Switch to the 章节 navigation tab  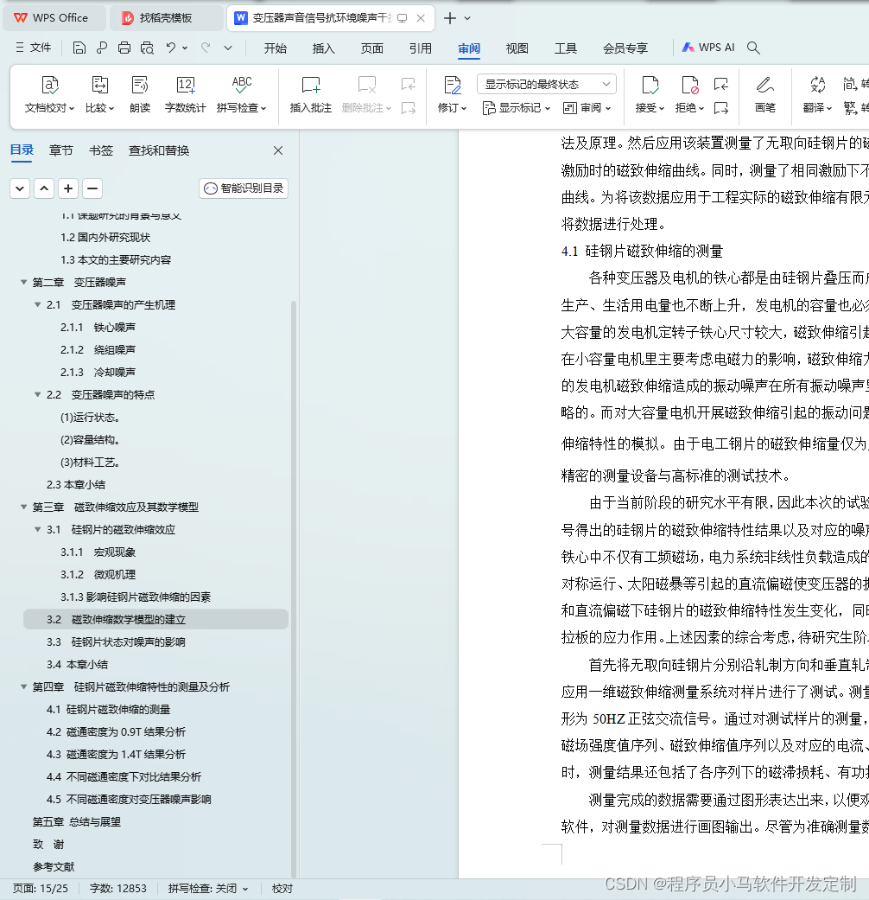pyautogui.click(x=60, y=150)
